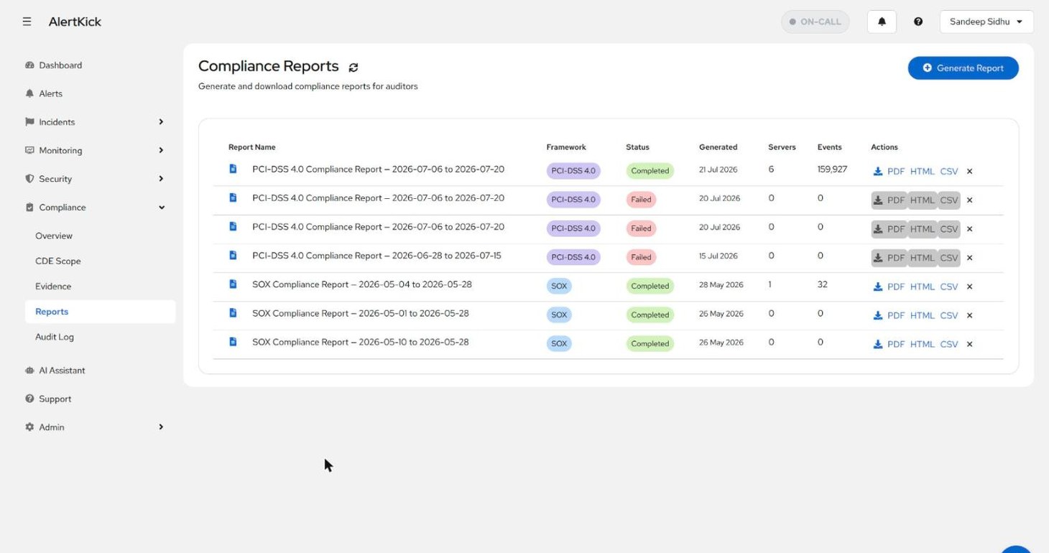Select the Reports sidebar item

point(100,312)
